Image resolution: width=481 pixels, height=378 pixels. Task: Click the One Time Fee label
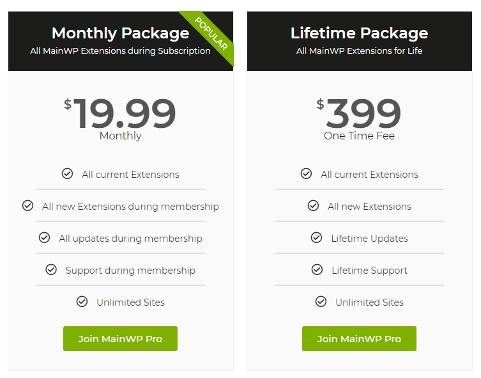(x=359, y=136)
